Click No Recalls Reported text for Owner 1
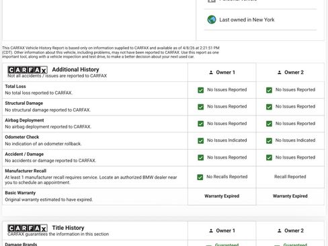The height and width of the screenshot is (246, 328). click(x=227, y=177)
